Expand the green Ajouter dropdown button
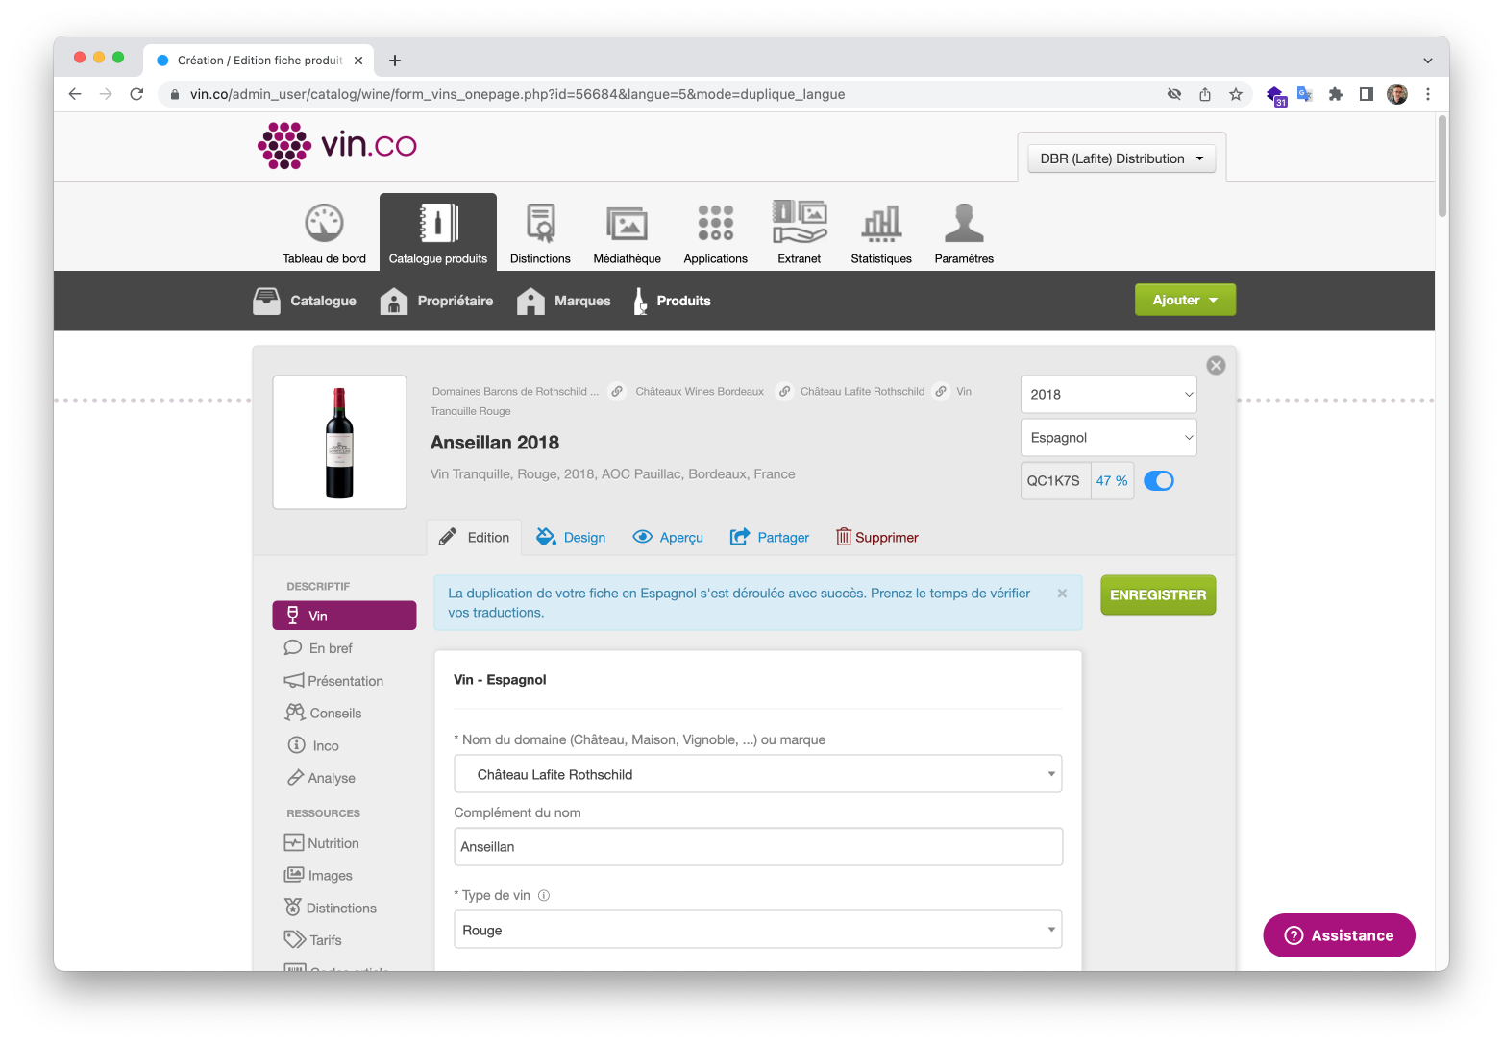 1185,300
